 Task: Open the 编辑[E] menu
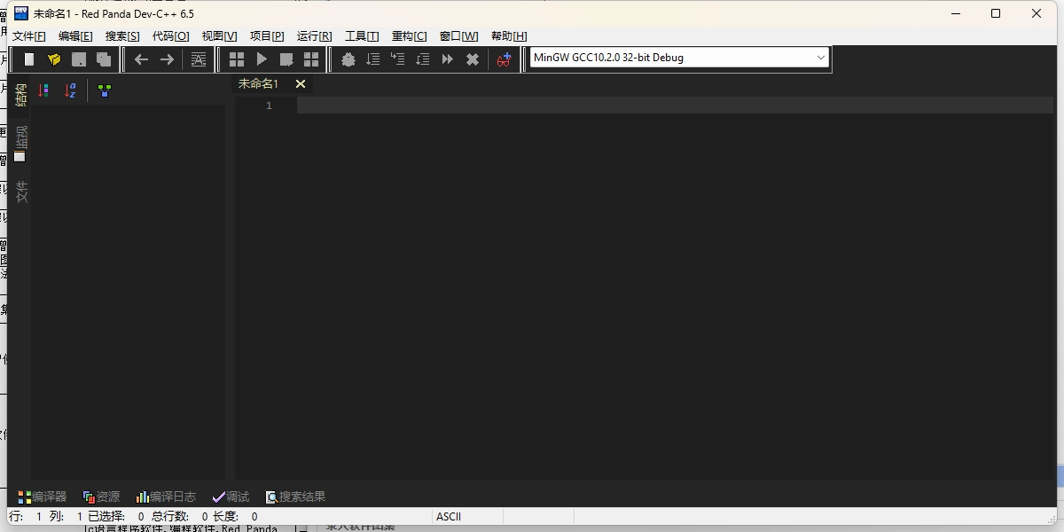[75, 36]
